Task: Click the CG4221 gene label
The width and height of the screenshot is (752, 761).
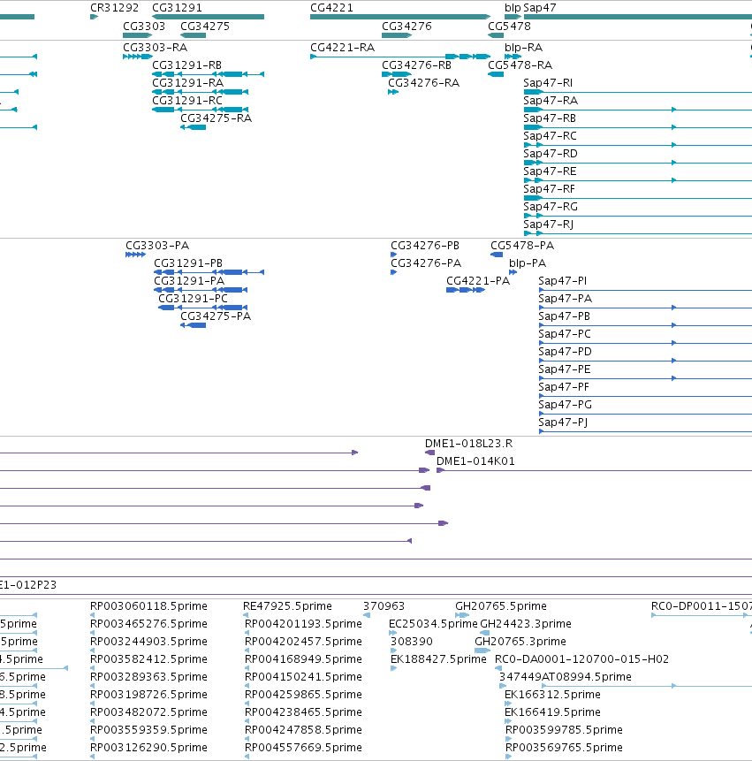Action: click(x=332, y=8)
